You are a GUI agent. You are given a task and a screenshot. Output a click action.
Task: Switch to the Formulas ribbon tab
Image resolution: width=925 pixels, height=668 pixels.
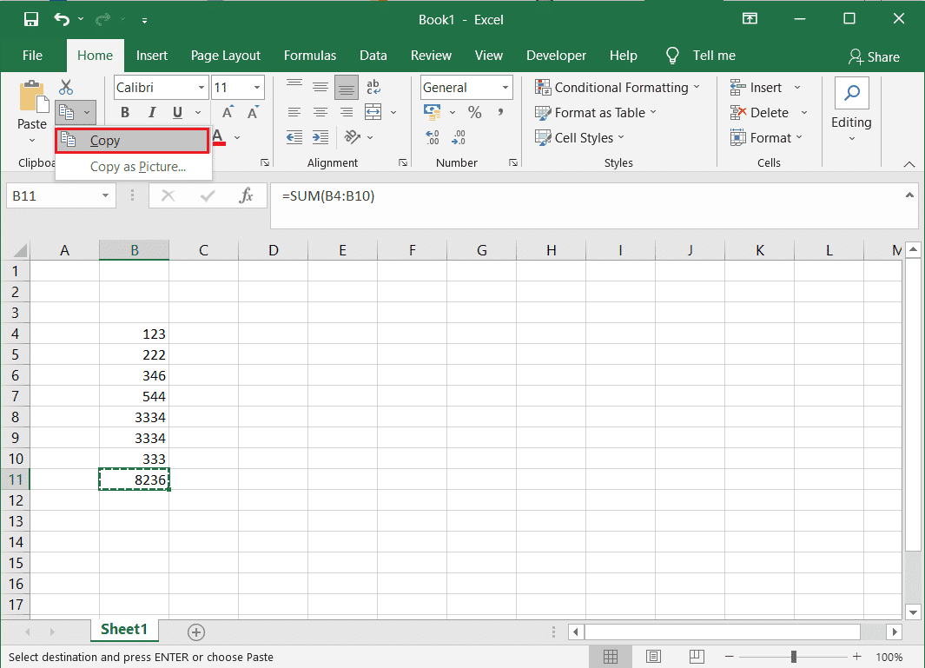[310, 55]
